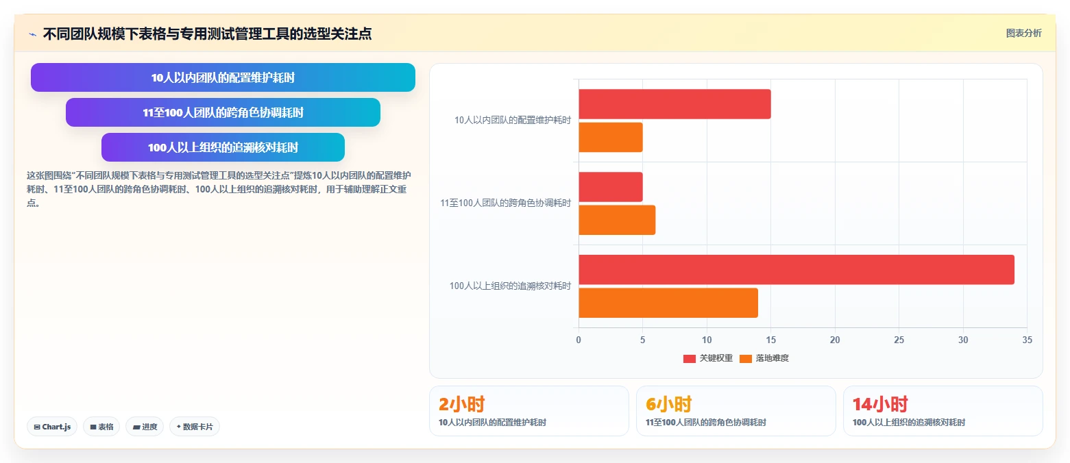Click caption under 14小时 card
The width and height of the screenshot is (1070, 463).
click(x=909, y=423)
